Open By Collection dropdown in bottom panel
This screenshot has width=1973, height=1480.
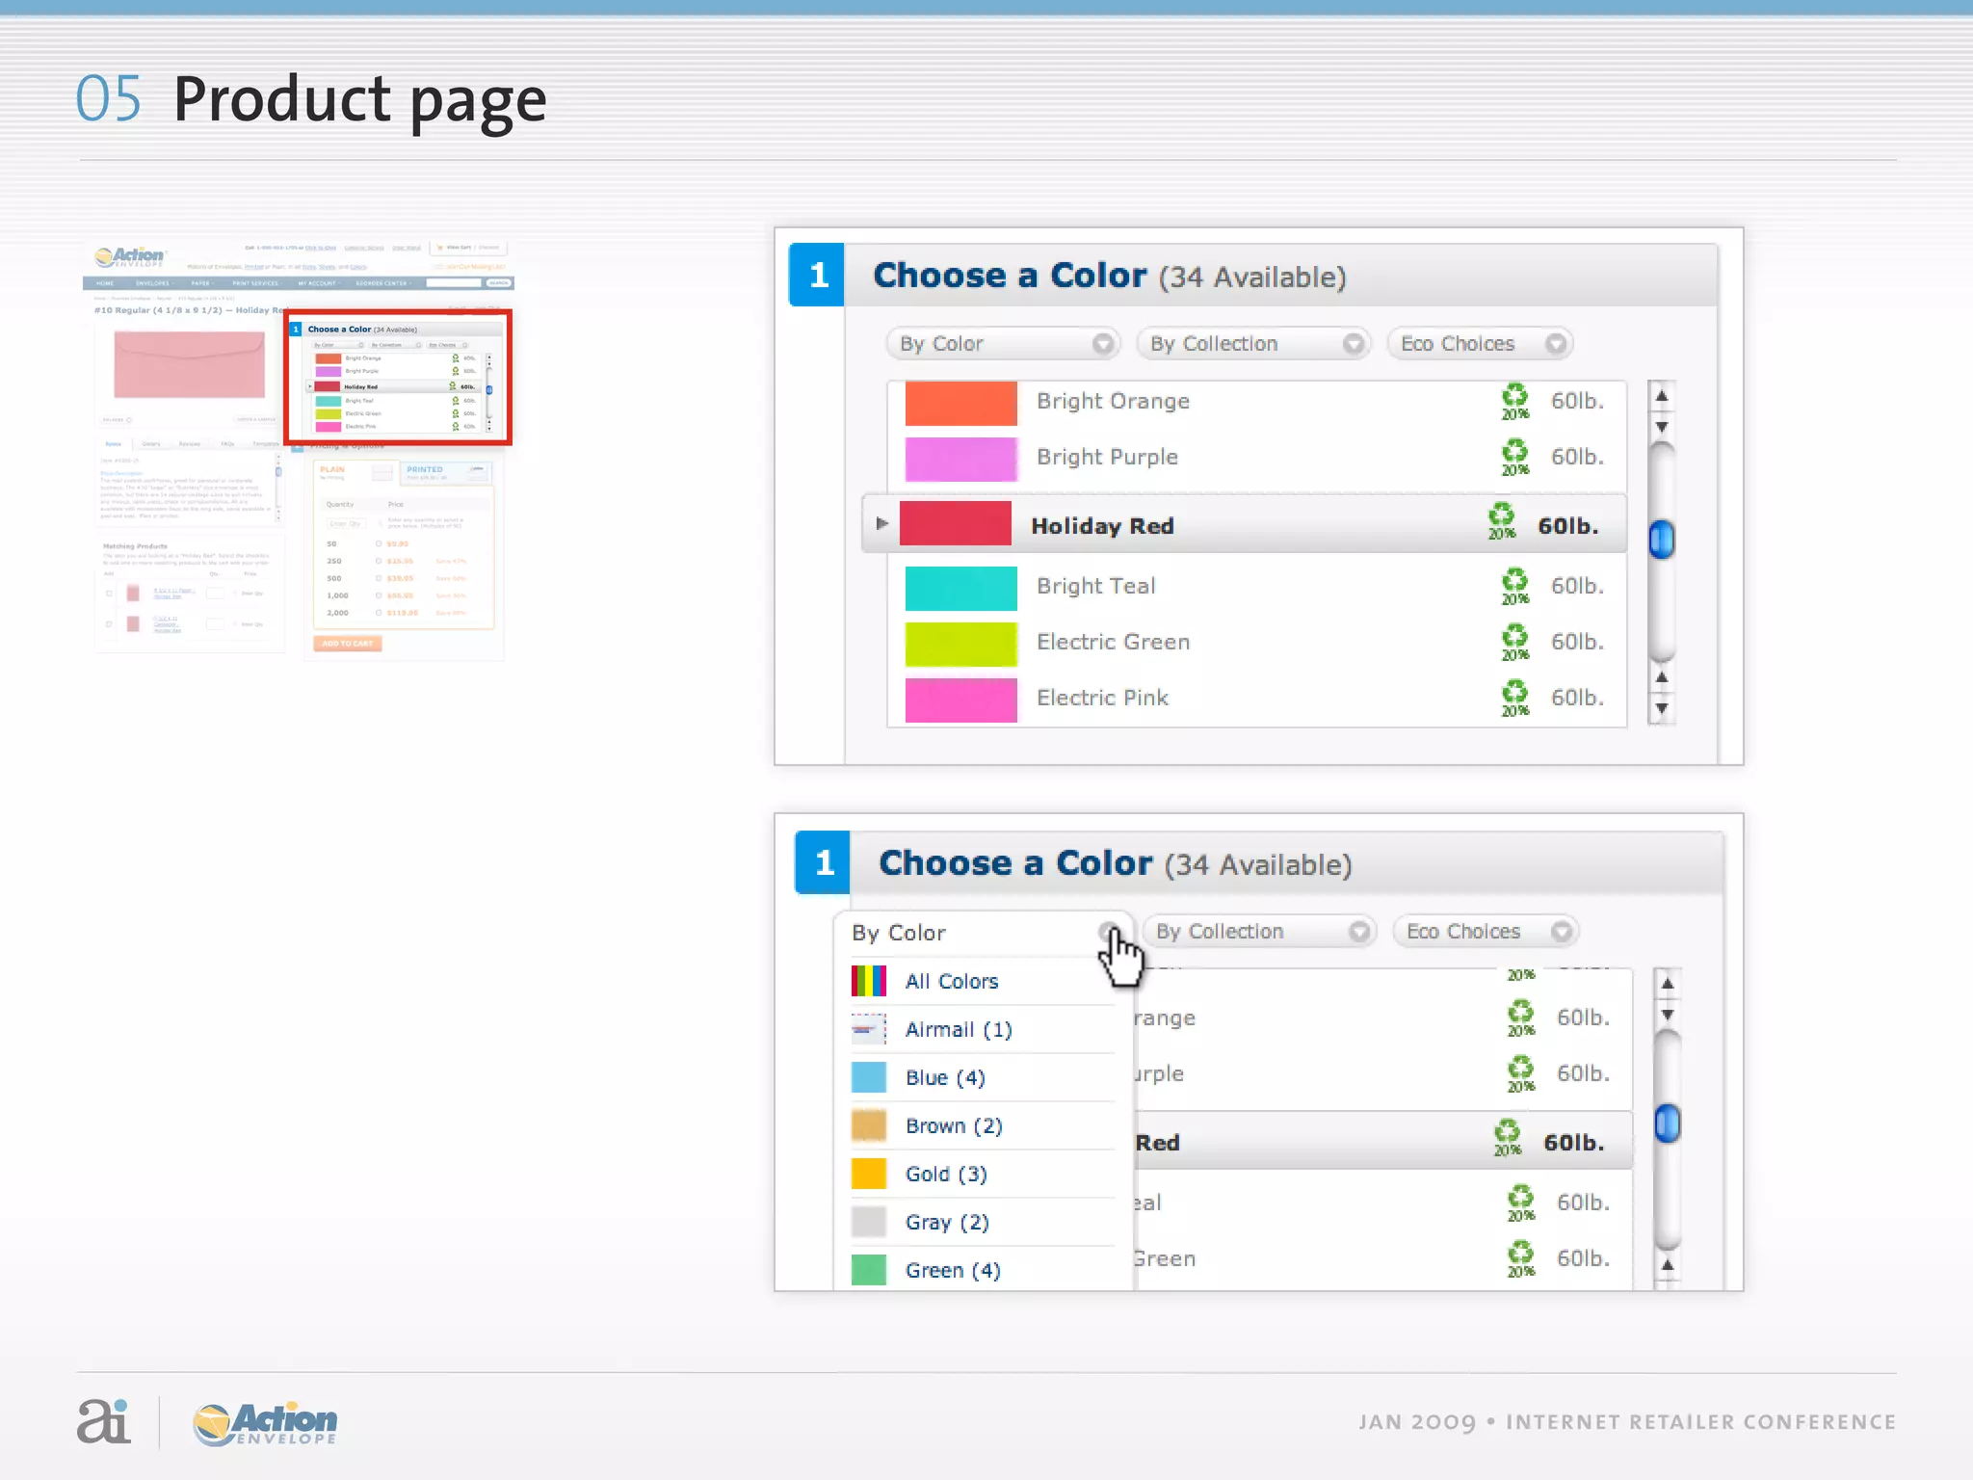tap(1258, 932)
